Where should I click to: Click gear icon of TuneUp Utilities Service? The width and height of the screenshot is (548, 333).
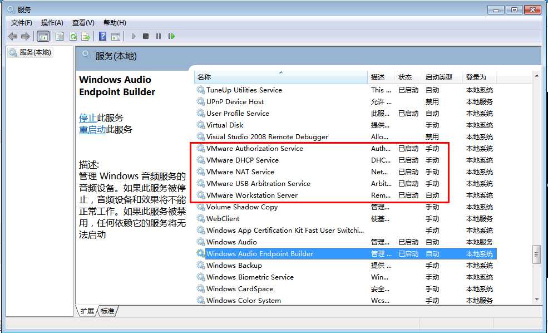click(201, 90)
